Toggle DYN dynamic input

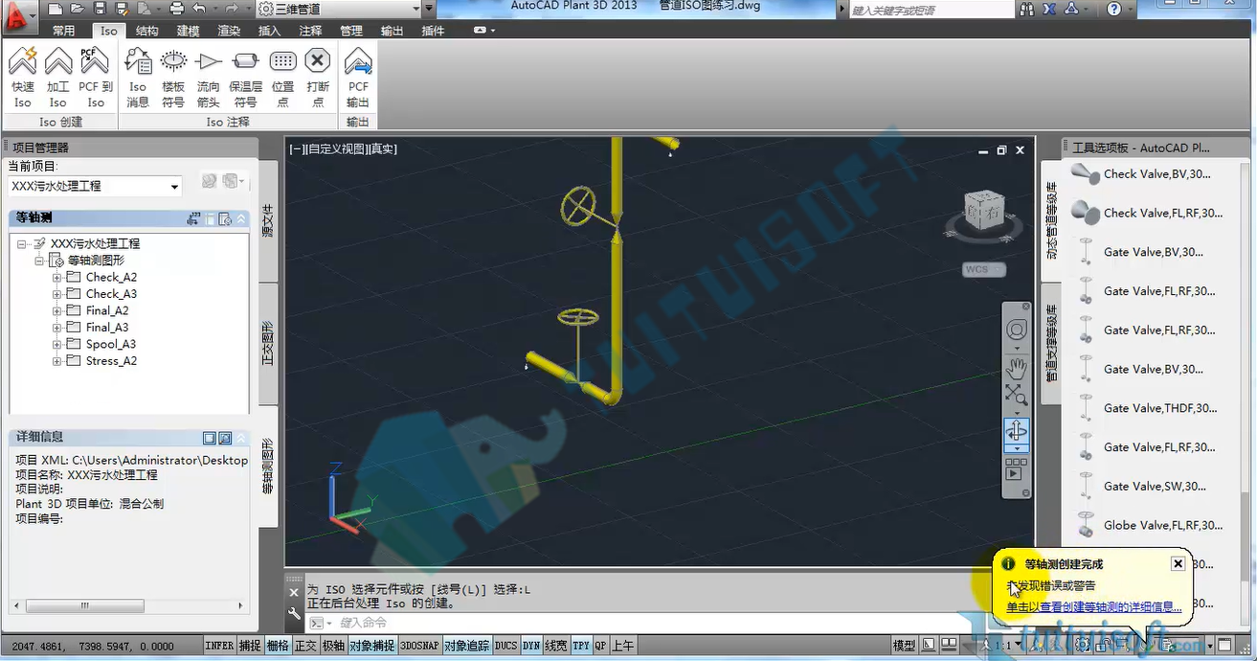531,646
